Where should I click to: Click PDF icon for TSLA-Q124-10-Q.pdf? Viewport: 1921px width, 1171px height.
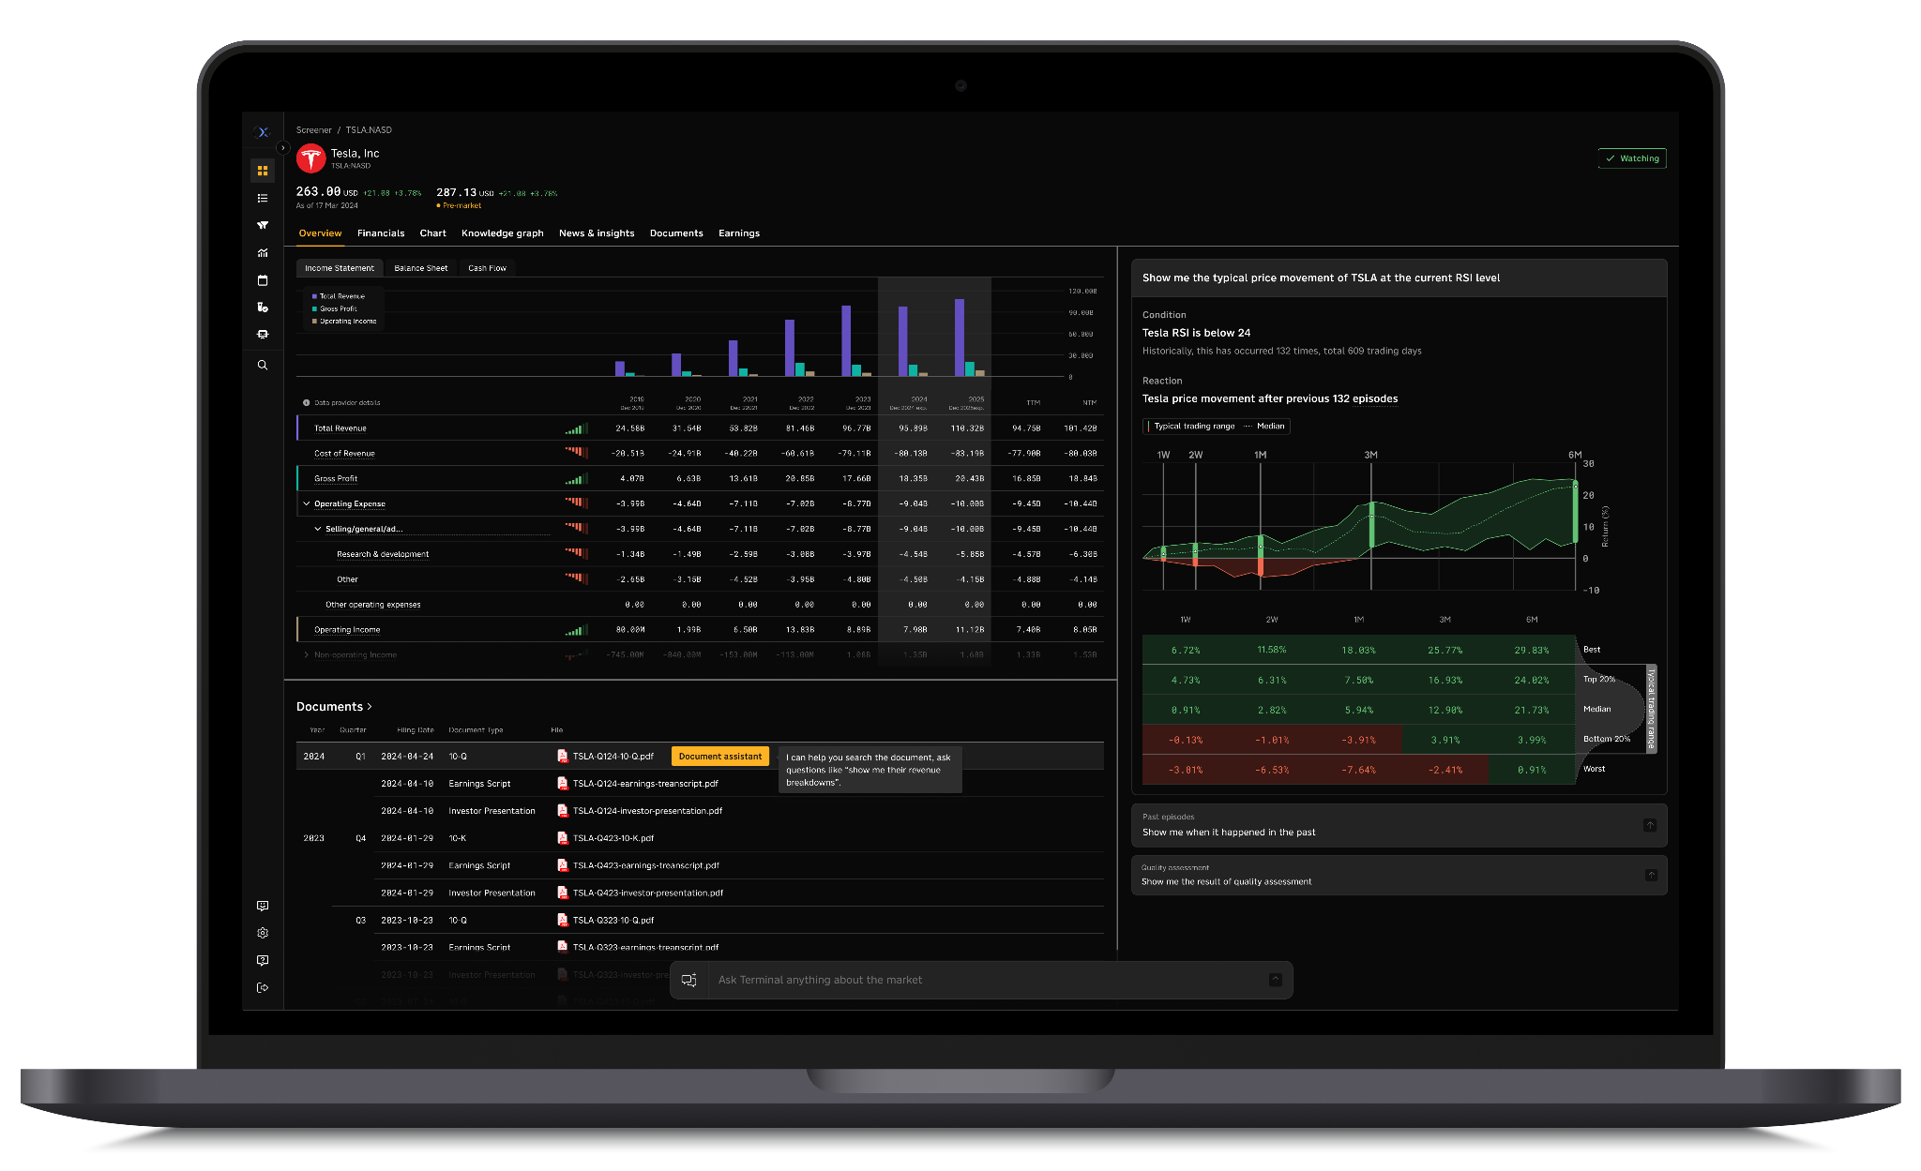pos(563,756)
